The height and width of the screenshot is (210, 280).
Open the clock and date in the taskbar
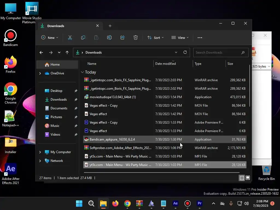261,203
